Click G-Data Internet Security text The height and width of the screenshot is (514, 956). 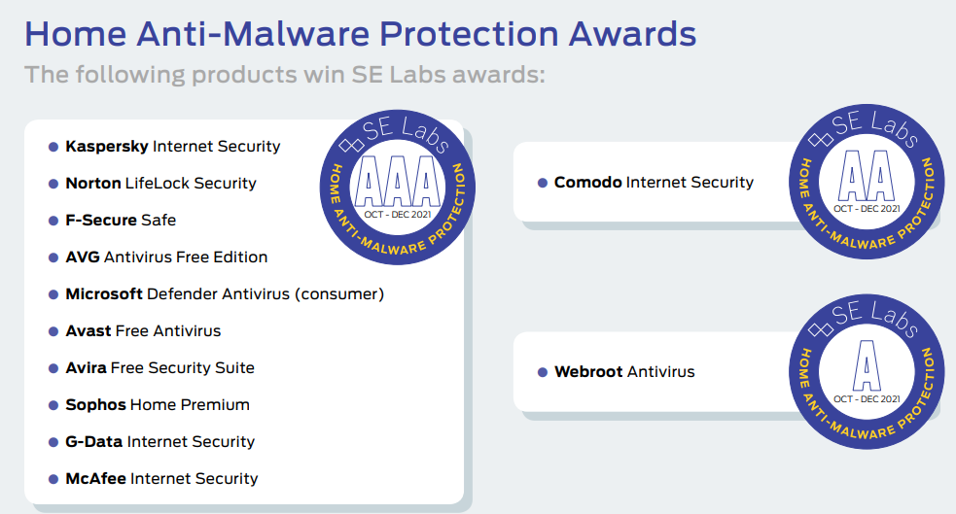pos(159,442)
